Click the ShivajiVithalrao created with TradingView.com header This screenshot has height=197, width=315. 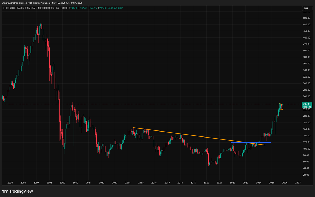[x=42, y=3]
